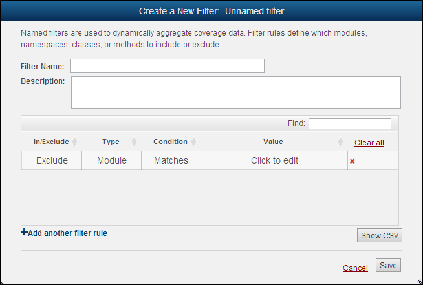The height and width of the screenshot is (285, 423).
Task: Edit the Value cell 'Click to edit'
Action: click(x=274, y=160)
